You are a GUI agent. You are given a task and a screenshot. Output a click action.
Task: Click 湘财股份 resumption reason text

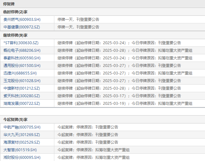(93, 158)
